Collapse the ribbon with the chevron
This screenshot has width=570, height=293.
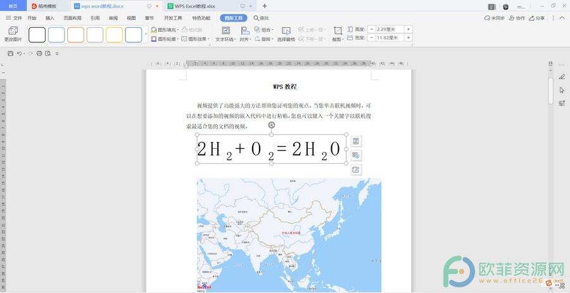562,18
